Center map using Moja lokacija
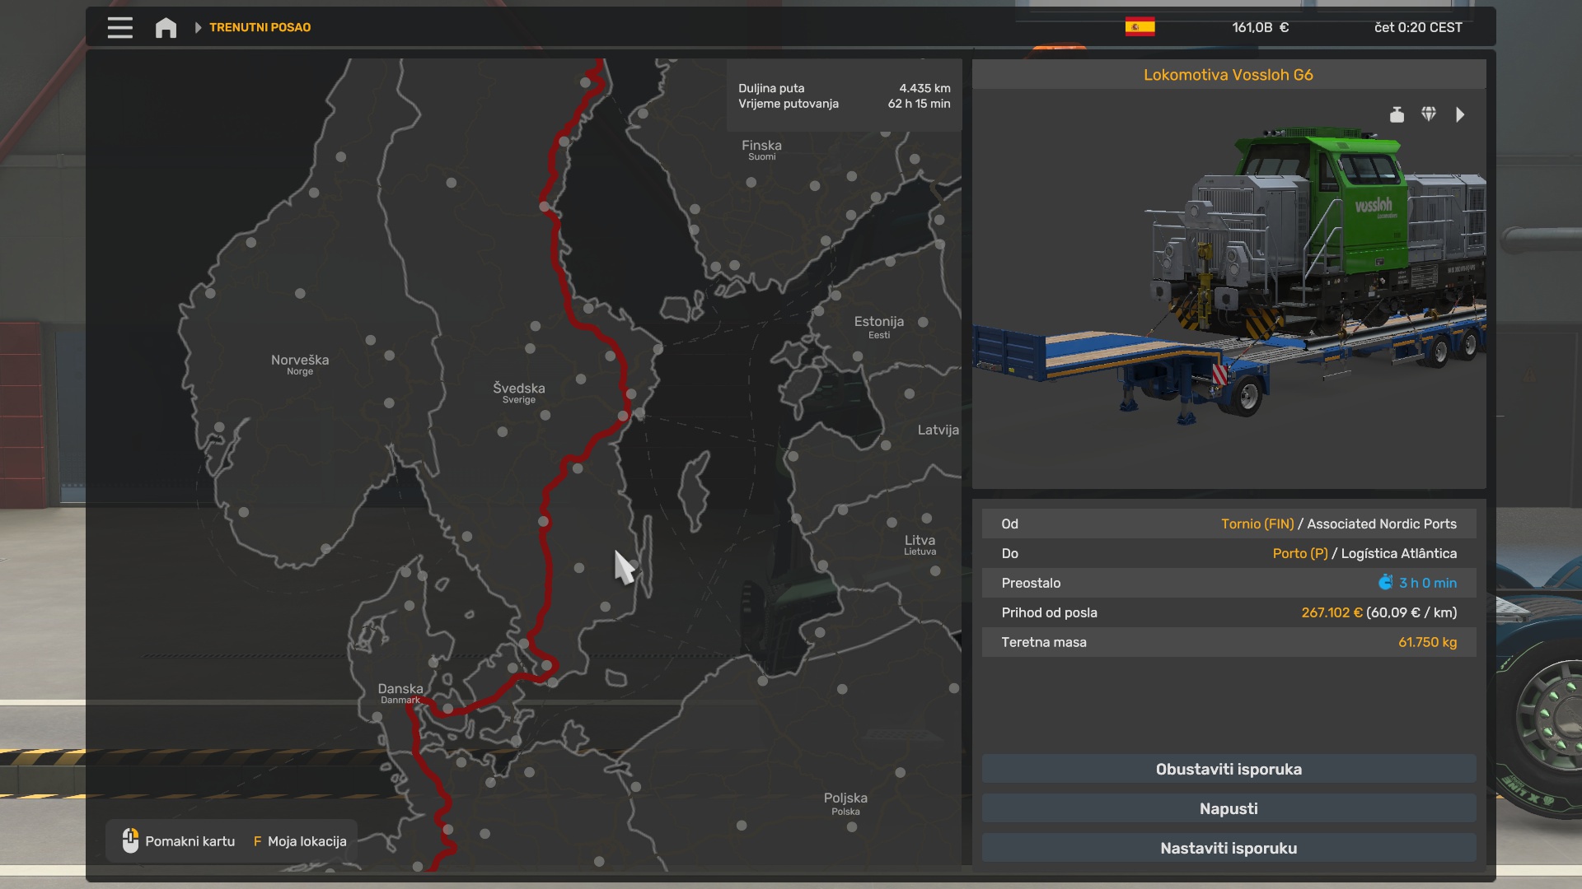Screen dimensions: 1582x889 300,841
